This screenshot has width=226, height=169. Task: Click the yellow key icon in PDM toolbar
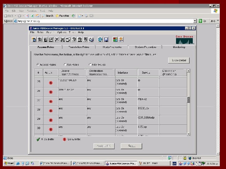pyautogui.click(x=121, y=40)
